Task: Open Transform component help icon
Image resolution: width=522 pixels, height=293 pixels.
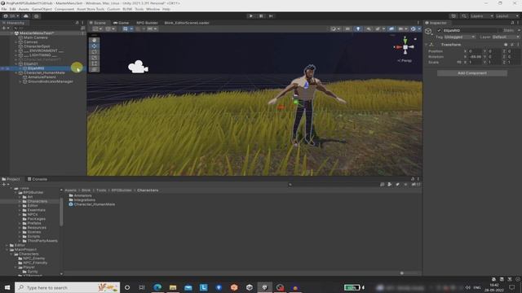Action: click(x=506, y=44)
